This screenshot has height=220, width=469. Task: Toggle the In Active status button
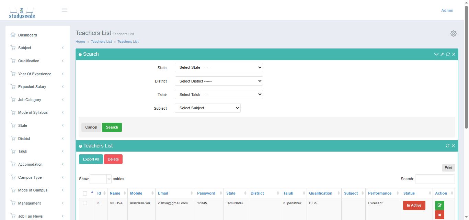click(x=414, y=205)
